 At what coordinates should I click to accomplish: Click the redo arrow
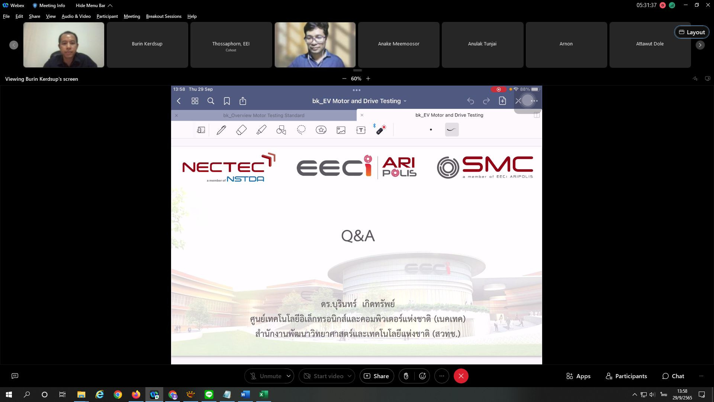coord(486,101)
